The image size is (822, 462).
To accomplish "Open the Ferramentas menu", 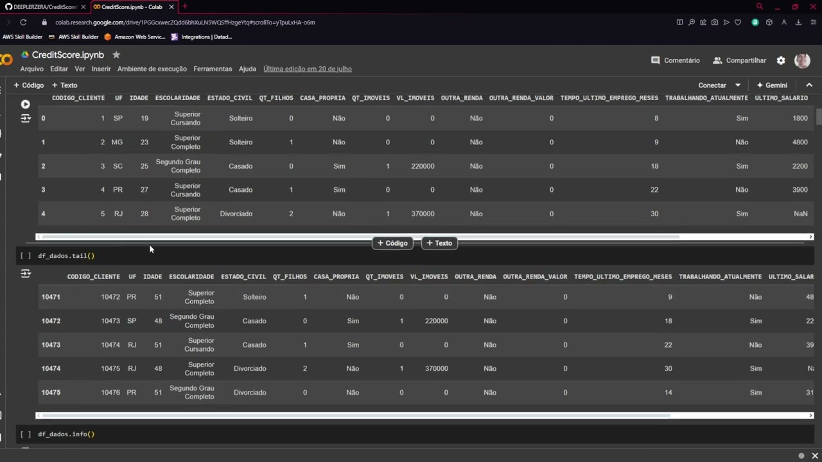I will (x=213, y=69).
